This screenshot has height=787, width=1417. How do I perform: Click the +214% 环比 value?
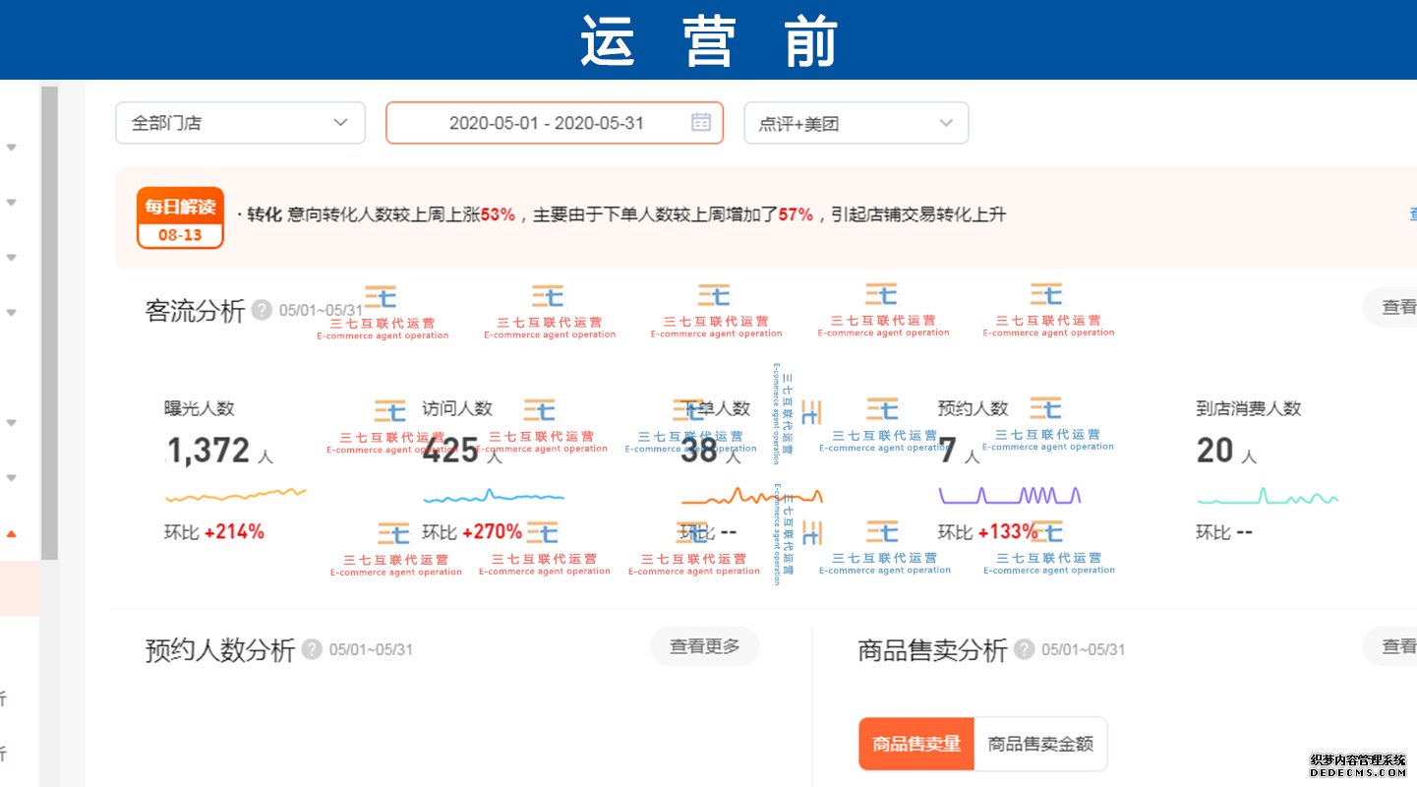pyautogui.click(x=234, y=532)
